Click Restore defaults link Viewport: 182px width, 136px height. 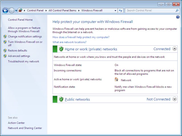(x=17, y=50)
